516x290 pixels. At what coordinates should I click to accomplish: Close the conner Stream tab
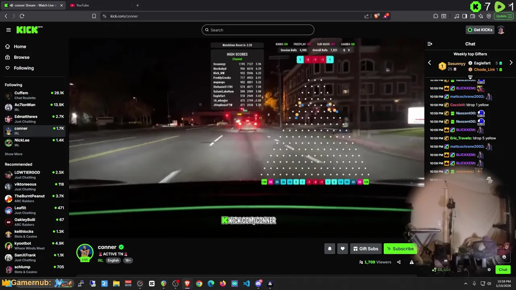(x=61, y=5)
